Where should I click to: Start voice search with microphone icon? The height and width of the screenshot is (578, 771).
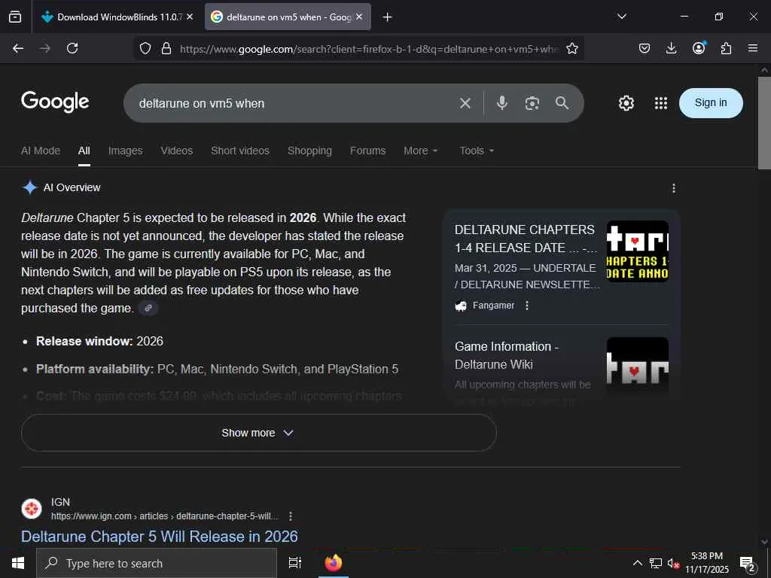(501, 103)
